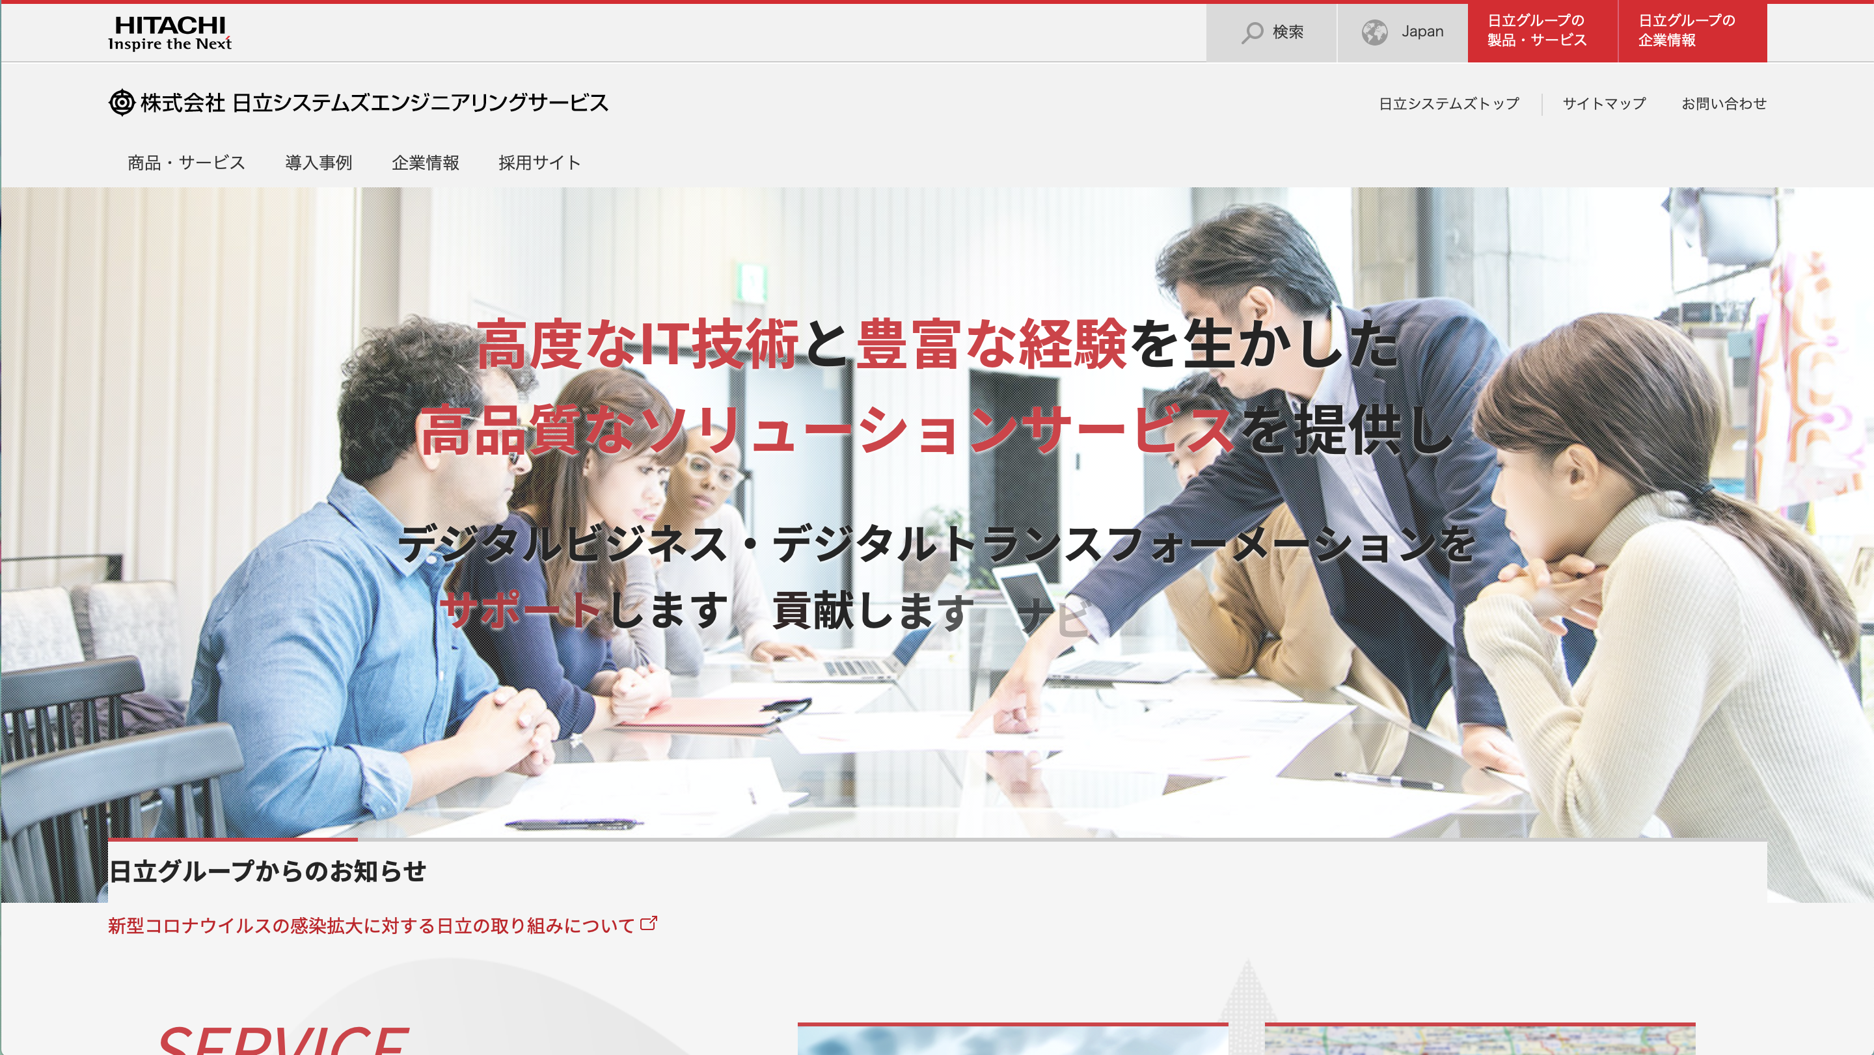Click the 日立グループからのお知らせ heading
This screenshot has height=1055, width=1874.
[x=267, y=871]
